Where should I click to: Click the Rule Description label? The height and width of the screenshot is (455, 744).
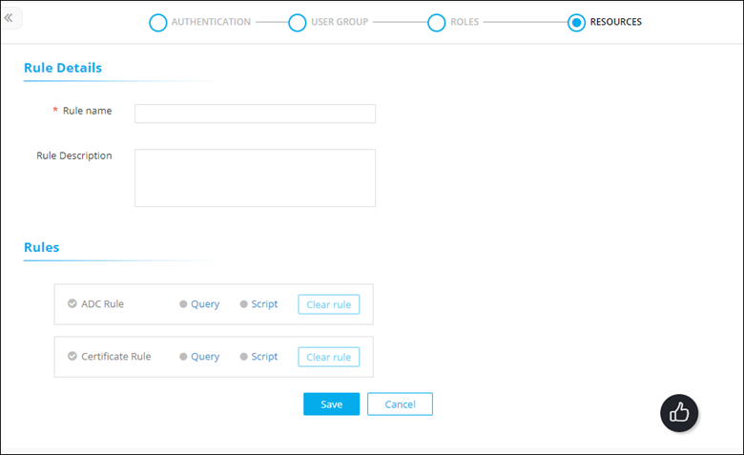[74, 155]
